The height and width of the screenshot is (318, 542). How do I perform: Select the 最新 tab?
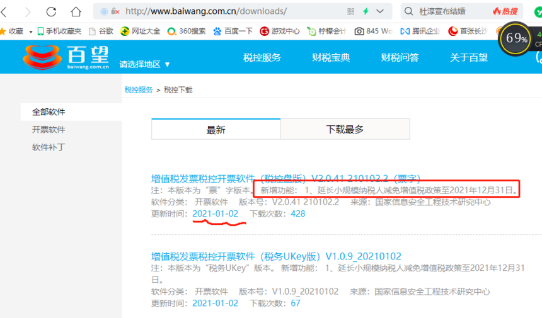click(x=216, y=130)
